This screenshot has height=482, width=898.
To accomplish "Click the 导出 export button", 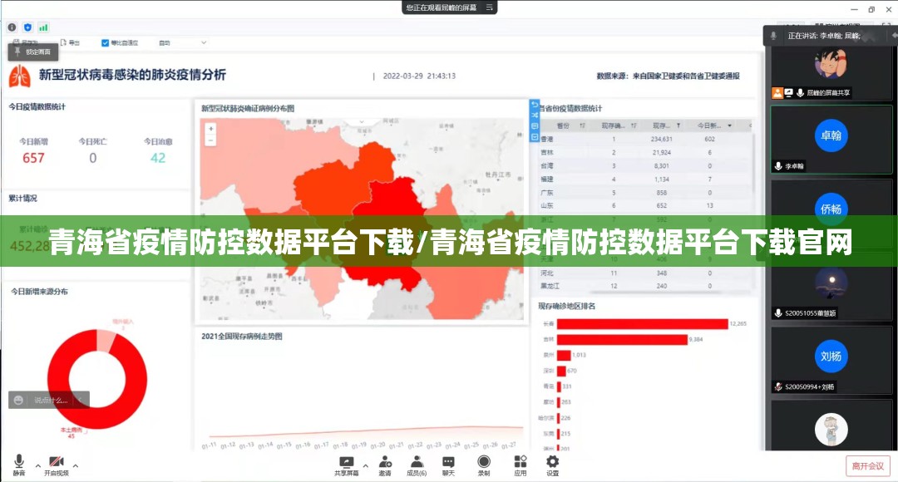I will (x=70, y=42).
